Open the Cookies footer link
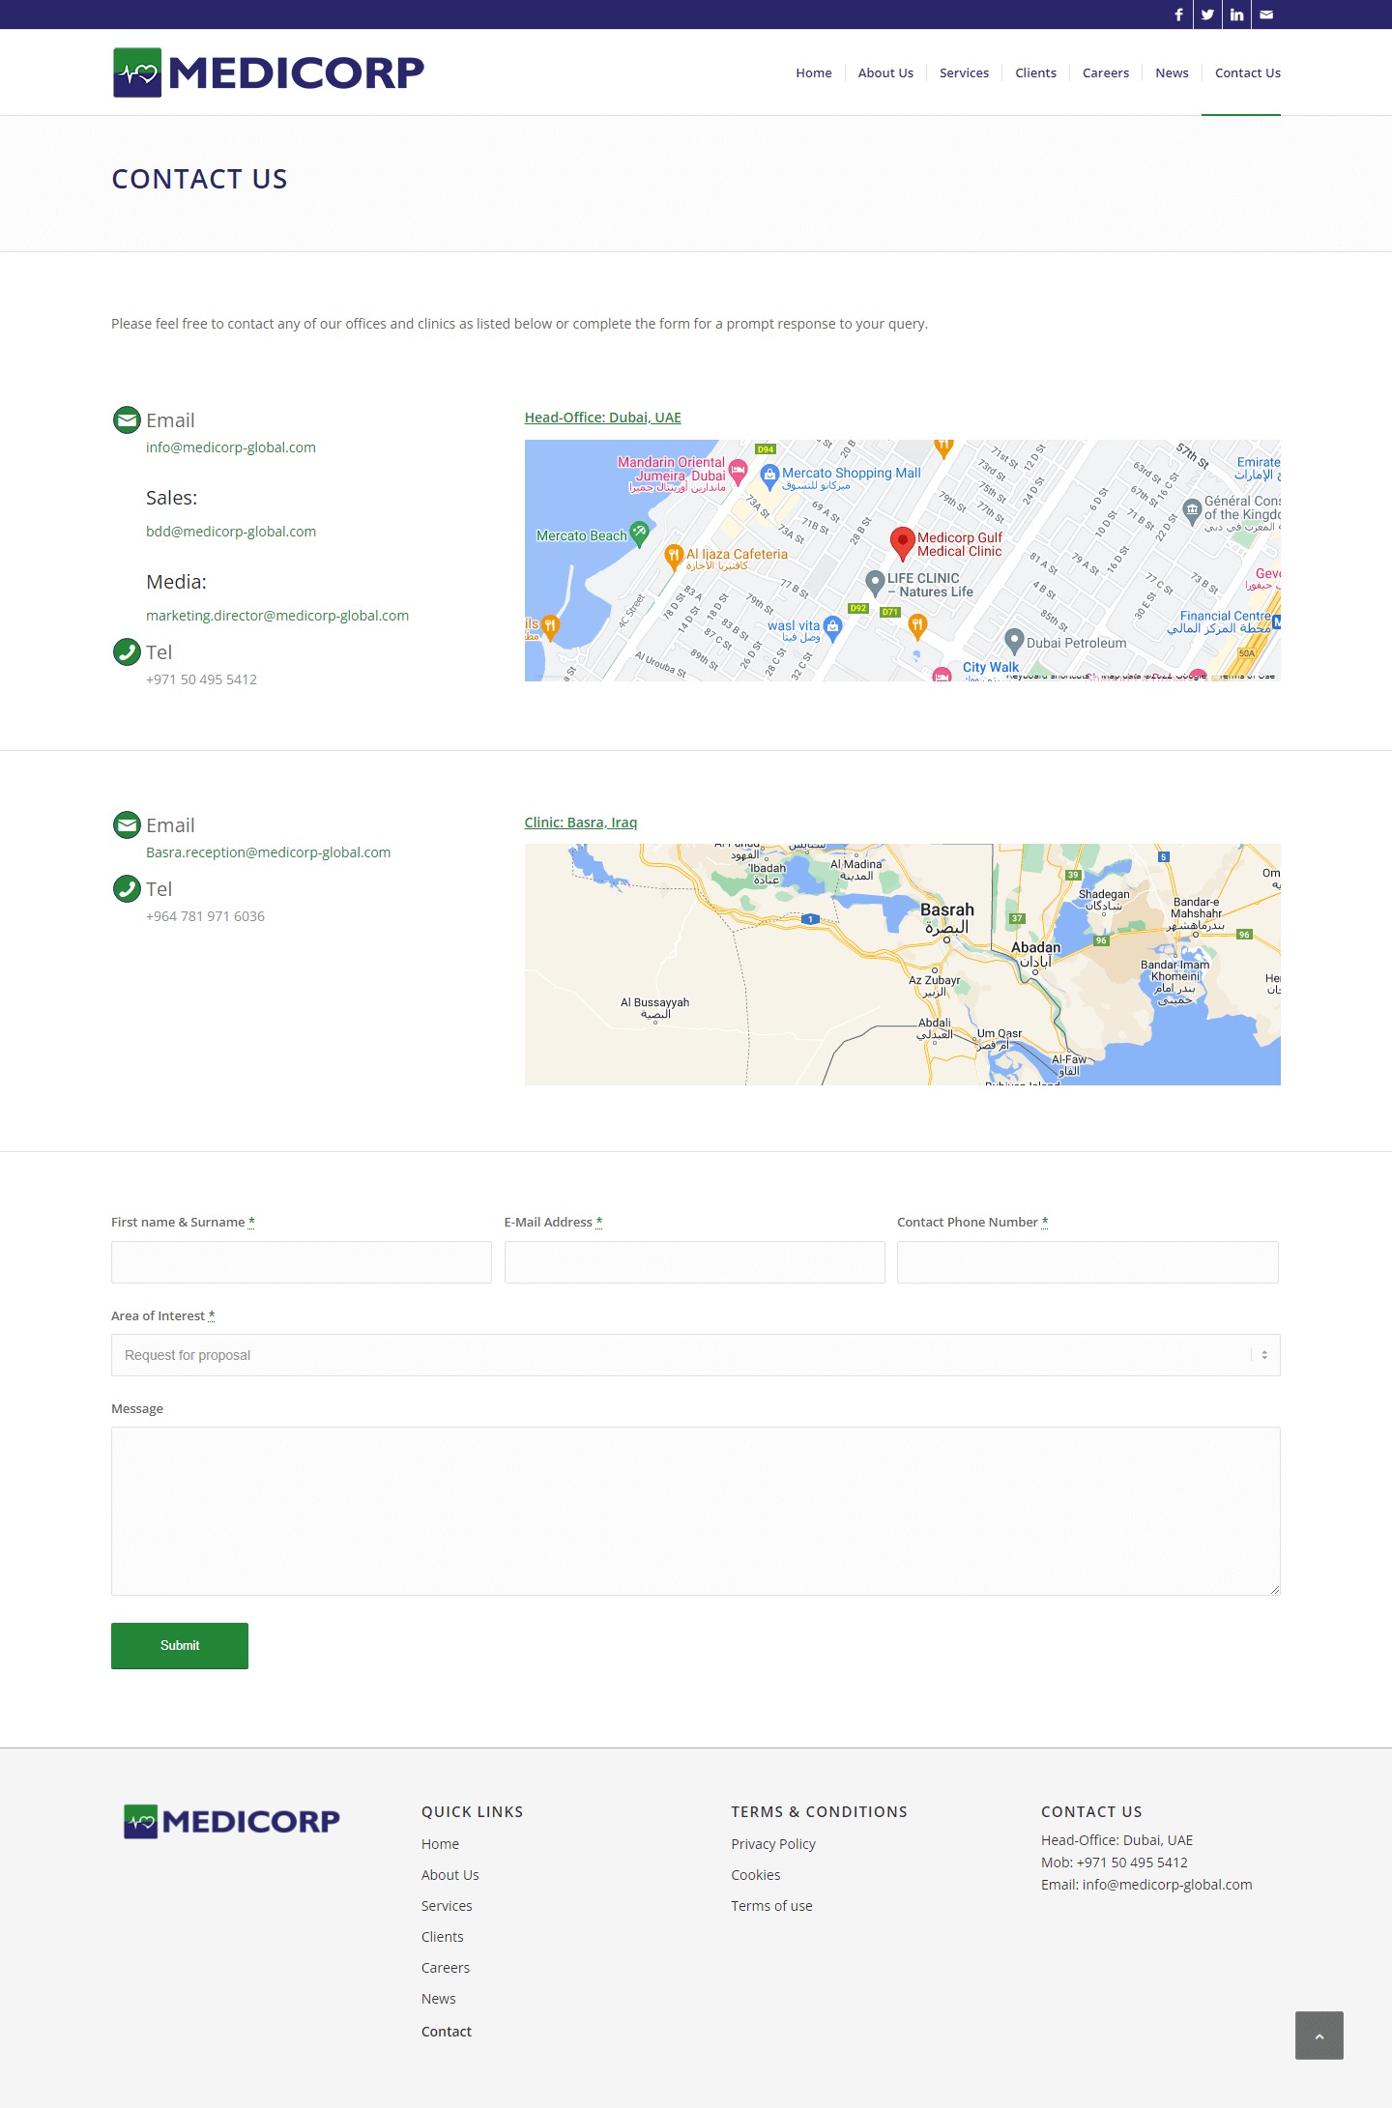Viewport: 1392px width, 2108px height. point(756,1875)
